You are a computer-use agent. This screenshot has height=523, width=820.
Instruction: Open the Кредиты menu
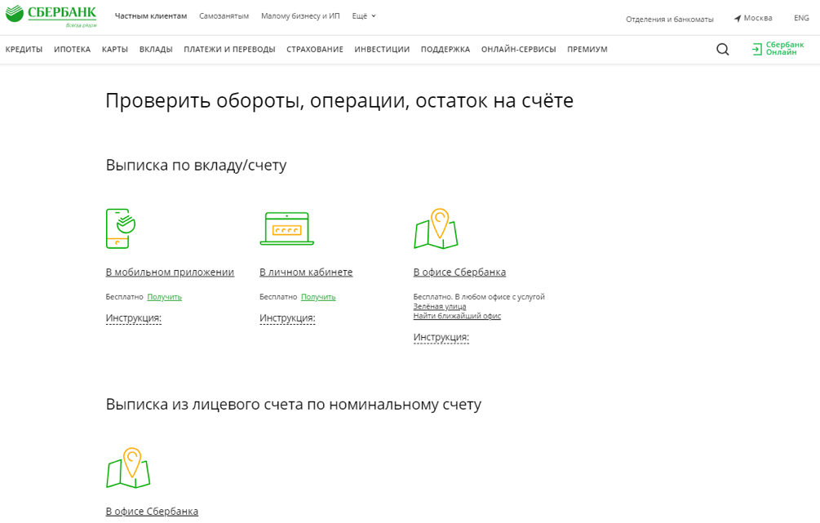point(24,50)
